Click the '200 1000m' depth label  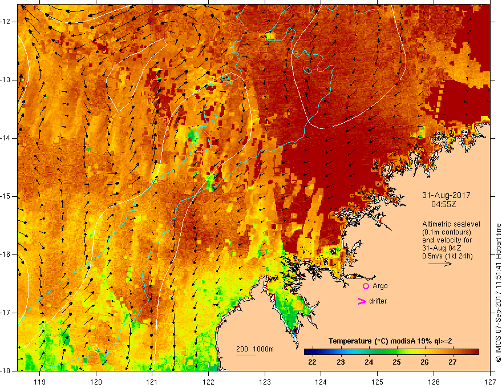pyautogui.click(x=255, y=349)
